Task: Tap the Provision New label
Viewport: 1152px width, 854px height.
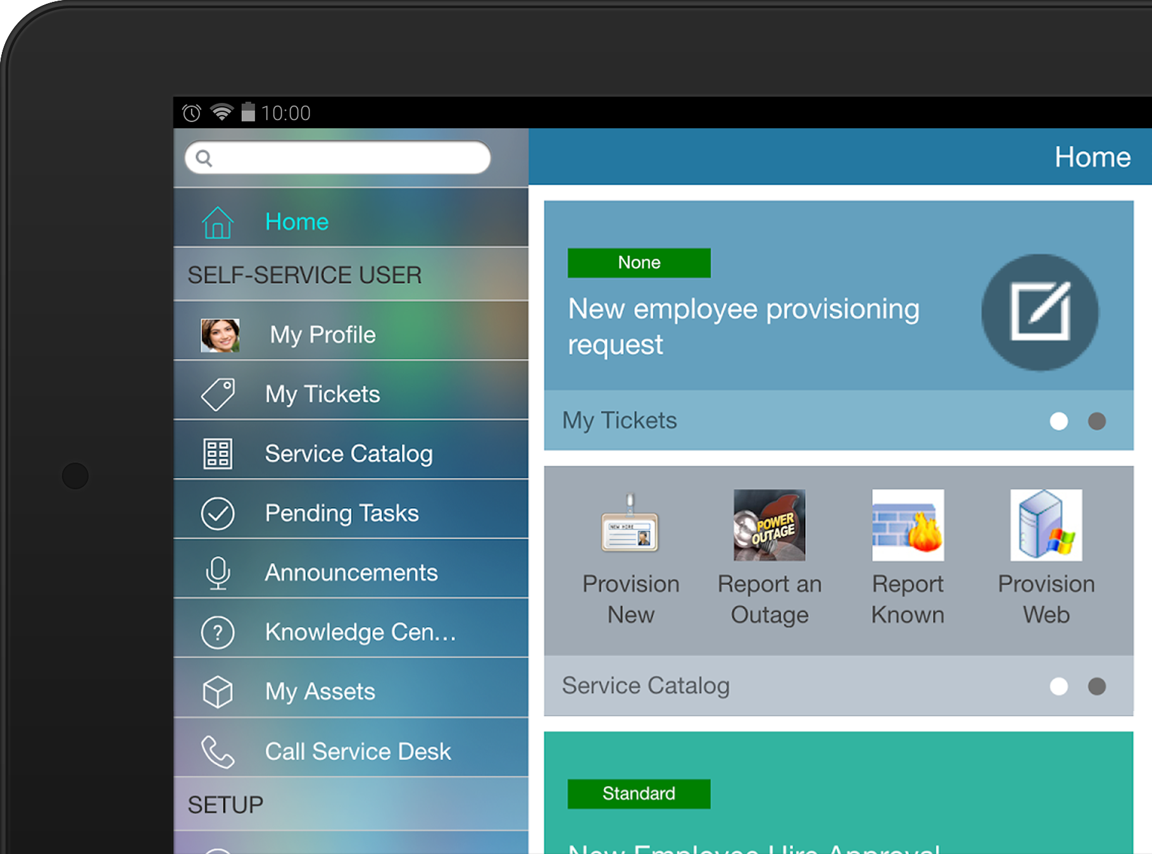Action: (x=630, y=600)
